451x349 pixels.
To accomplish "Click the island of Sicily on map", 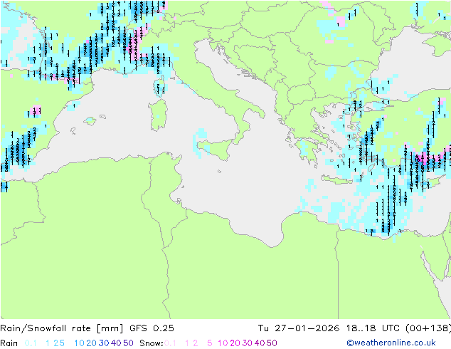I will click(216, 148).
